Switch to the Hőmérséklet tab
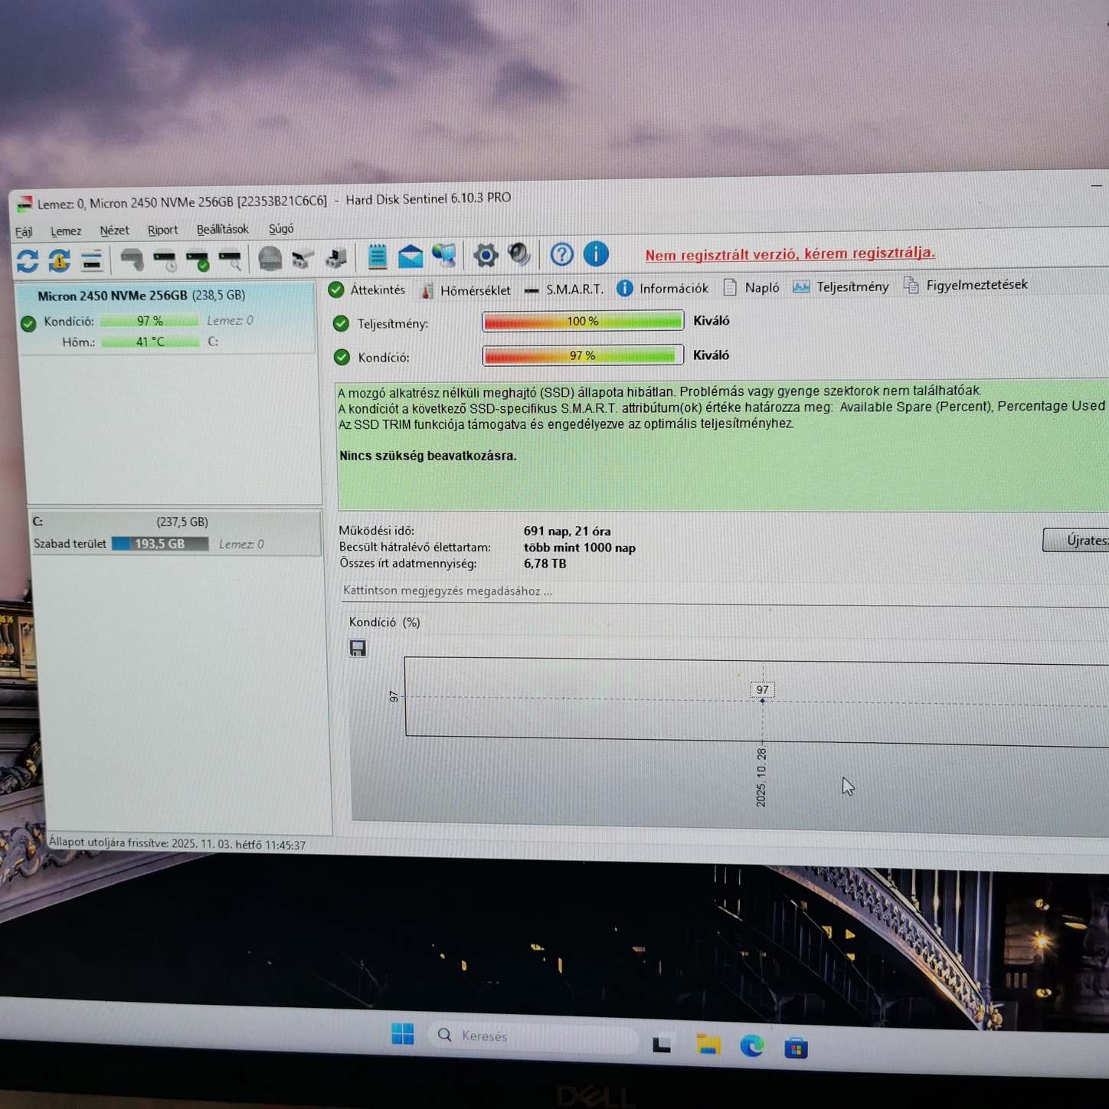This screenshot has height=1109, width=1109. point(466,290)
